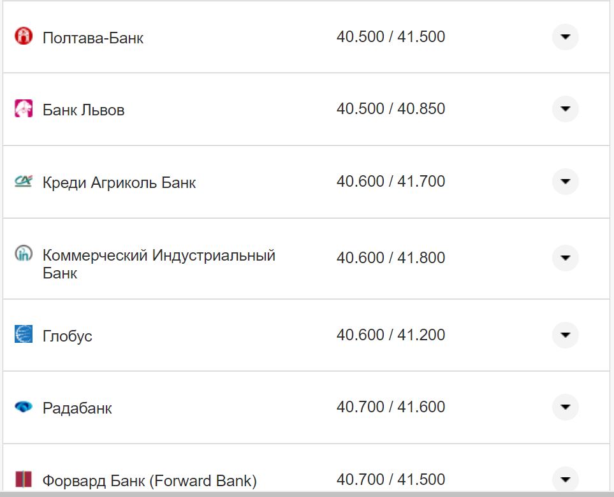The image size is (614, 497).
Task: Click the Банк Львов logo icon
Action: click(24, 109)
